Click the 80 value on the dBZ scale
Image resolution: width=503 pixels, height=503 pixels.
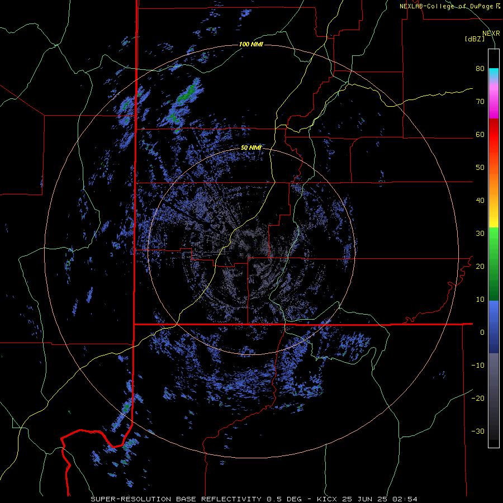pos(480,69)
